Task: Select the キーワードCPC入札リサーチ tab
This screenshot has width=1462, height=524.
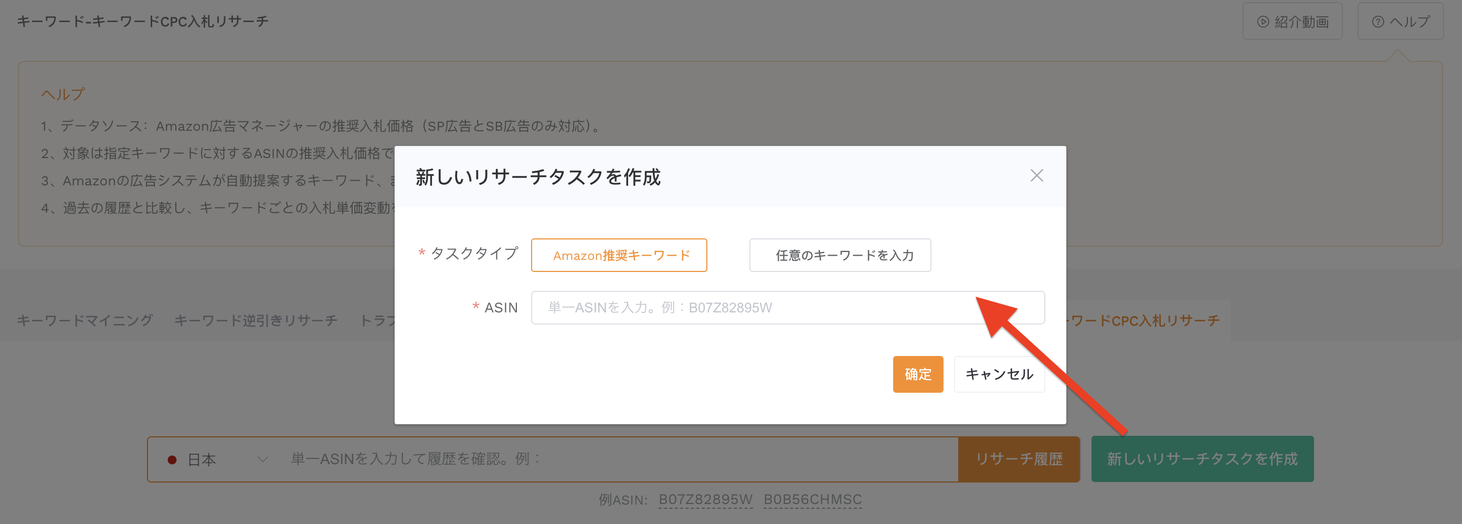Action: coord(1142,321)
